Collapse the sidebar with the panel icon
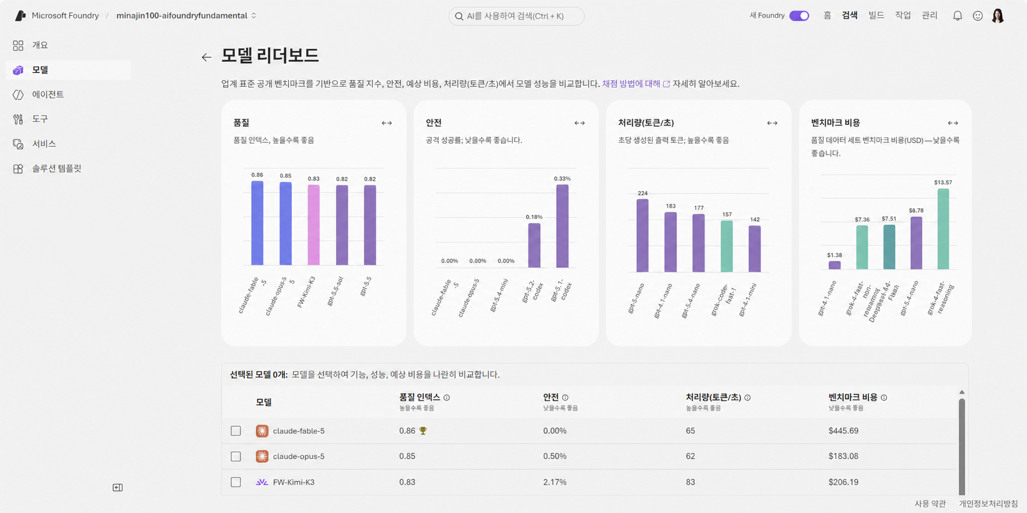 point(118,488)
